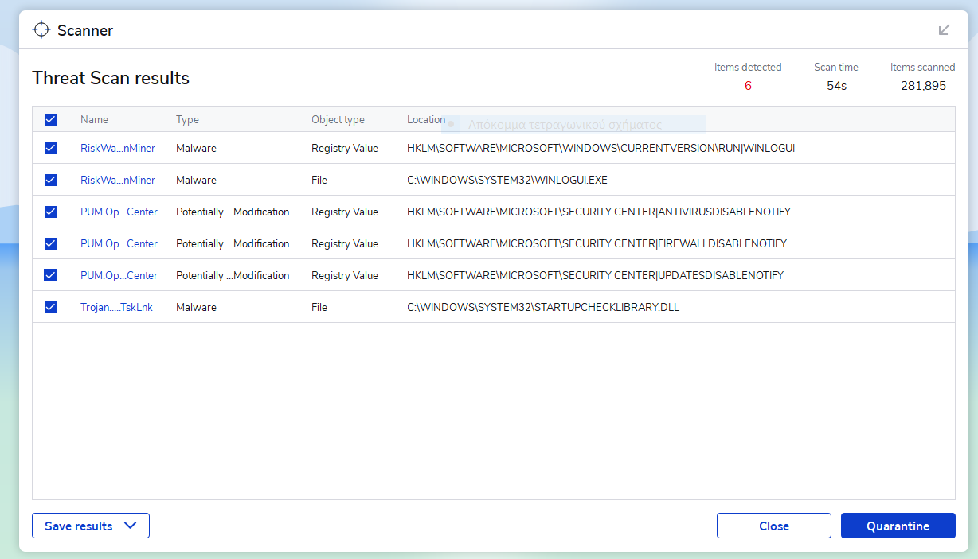Deselect the UPDATESDISABLENOTIFY threat checkbox
The height and width of the screenshot is (559, 978).
pyautogui.click(x=50, y=275)
